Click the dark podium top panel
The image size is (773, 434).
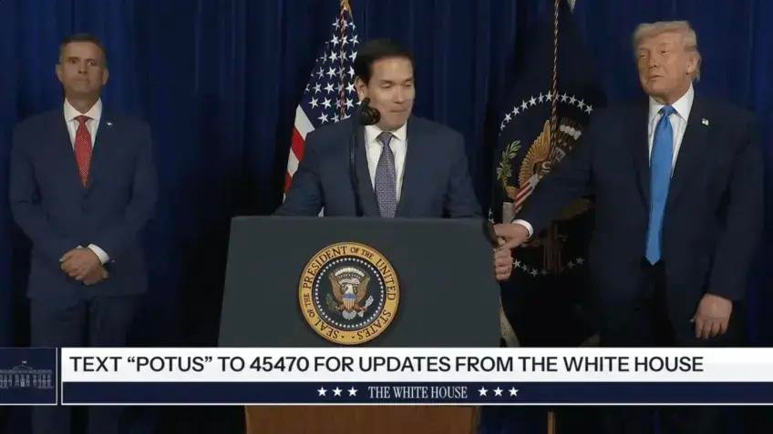pos(360,281)
